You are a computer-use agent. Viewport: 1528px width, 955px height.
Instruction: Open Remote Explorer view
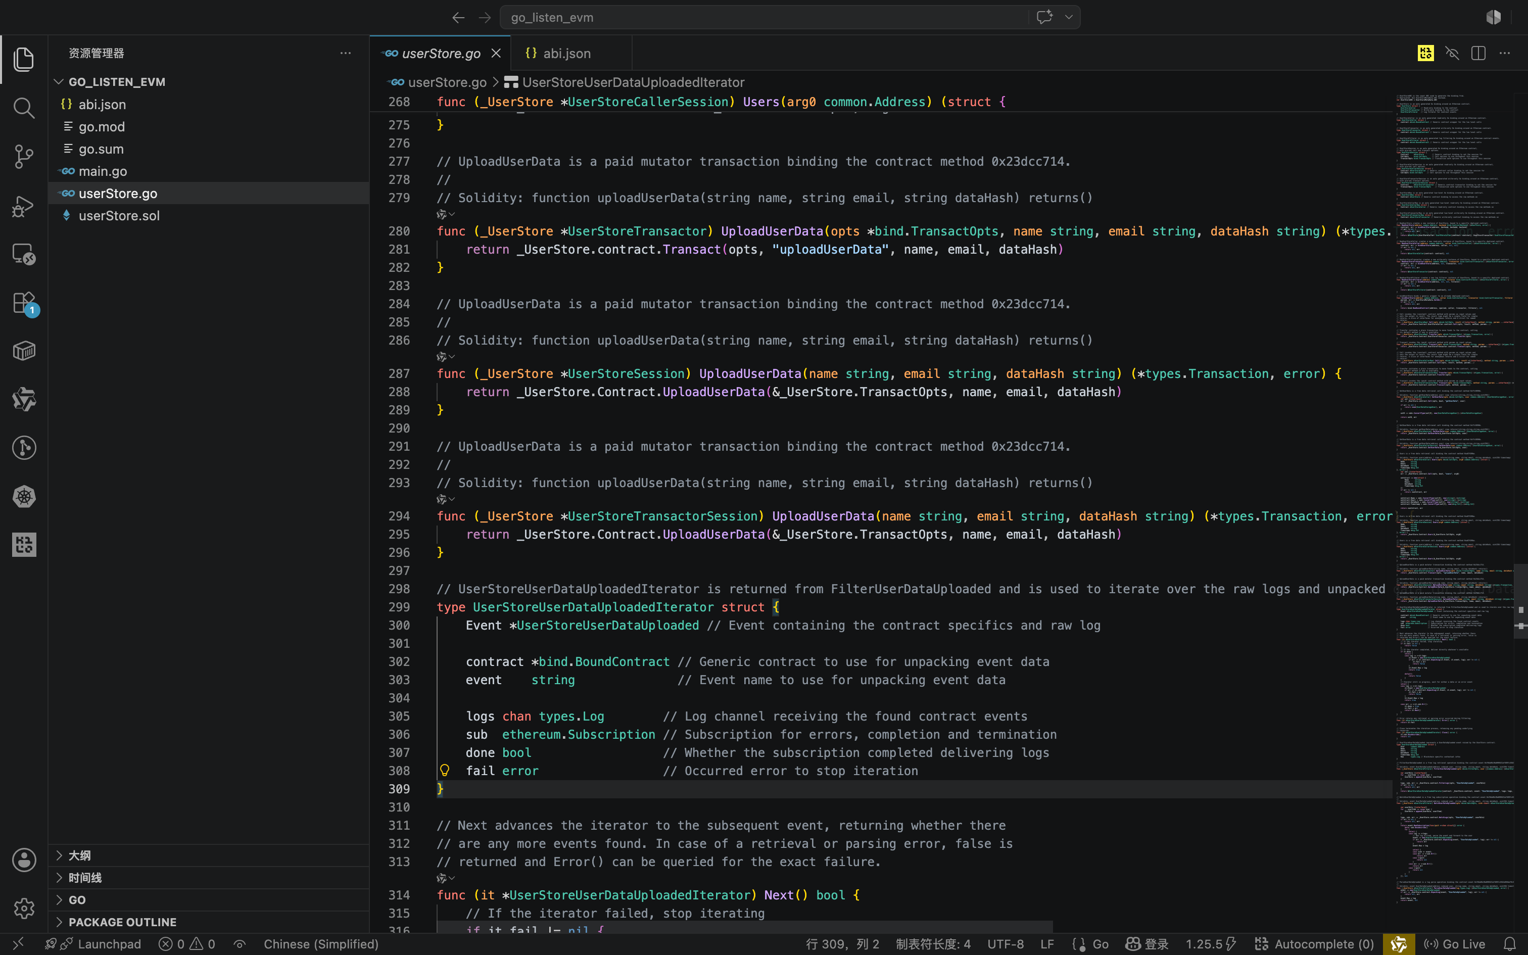click(24, 254)
